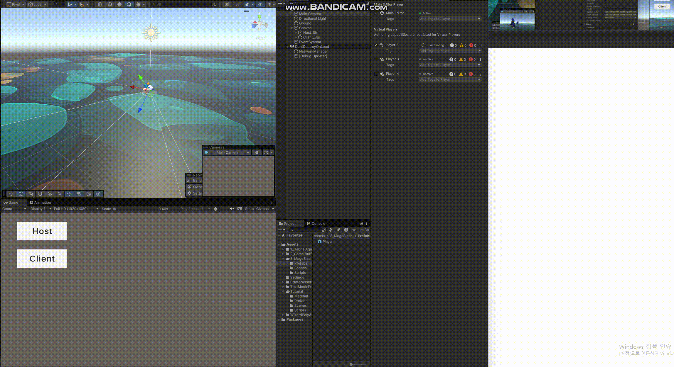This screenshot has width=674, height=367.
Task: Open Add Tags to Player dropdown for Player 2
Action: tap(450, 51)
